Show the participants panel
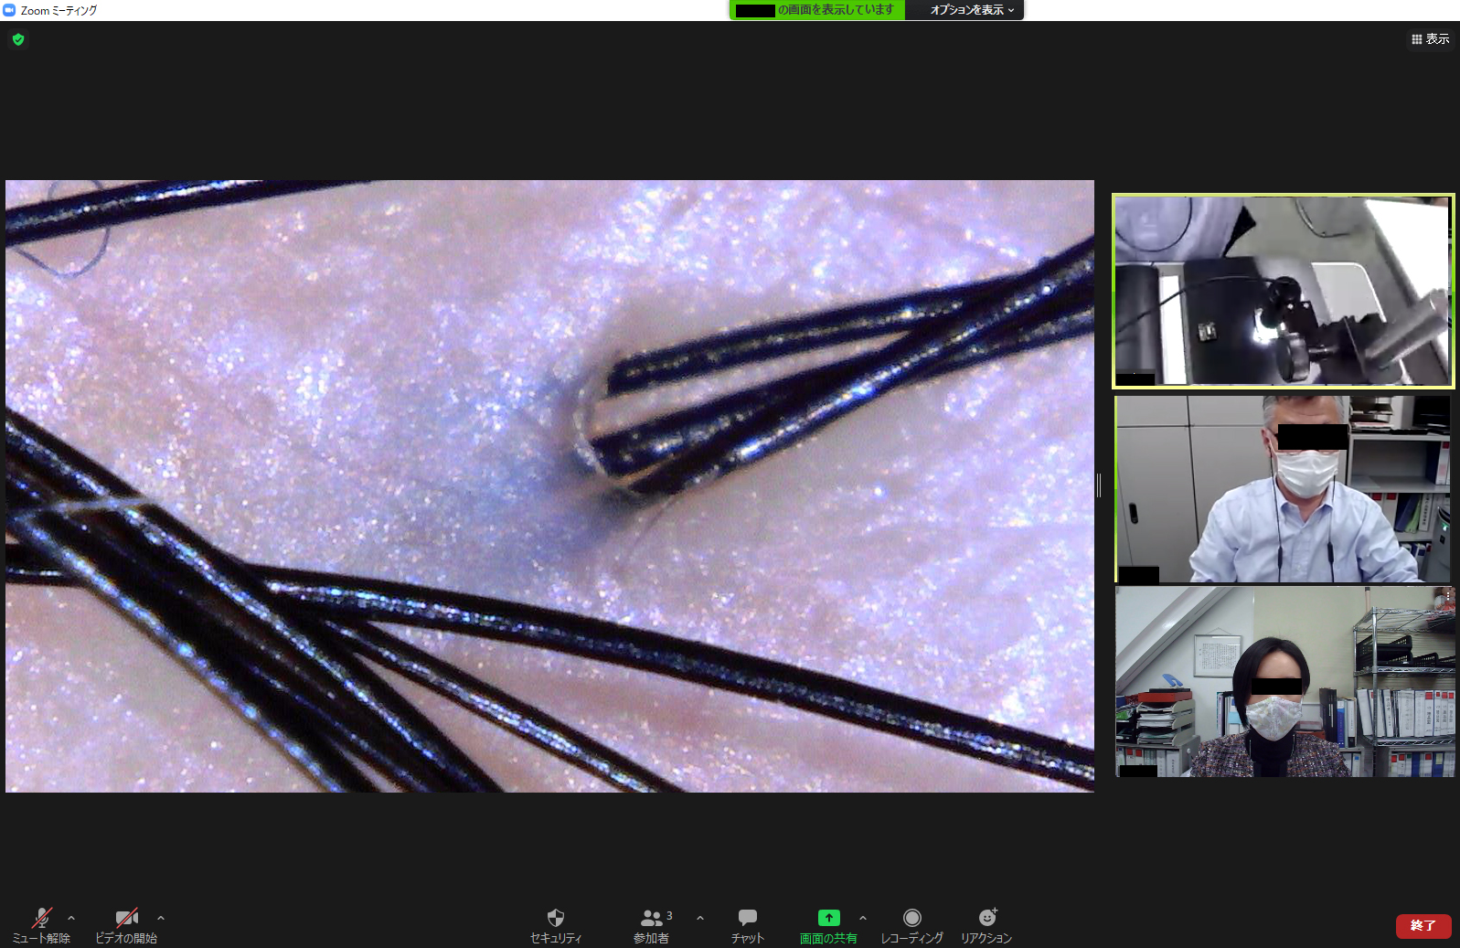Screen dimensions: 1460x948 pos(653,925)
